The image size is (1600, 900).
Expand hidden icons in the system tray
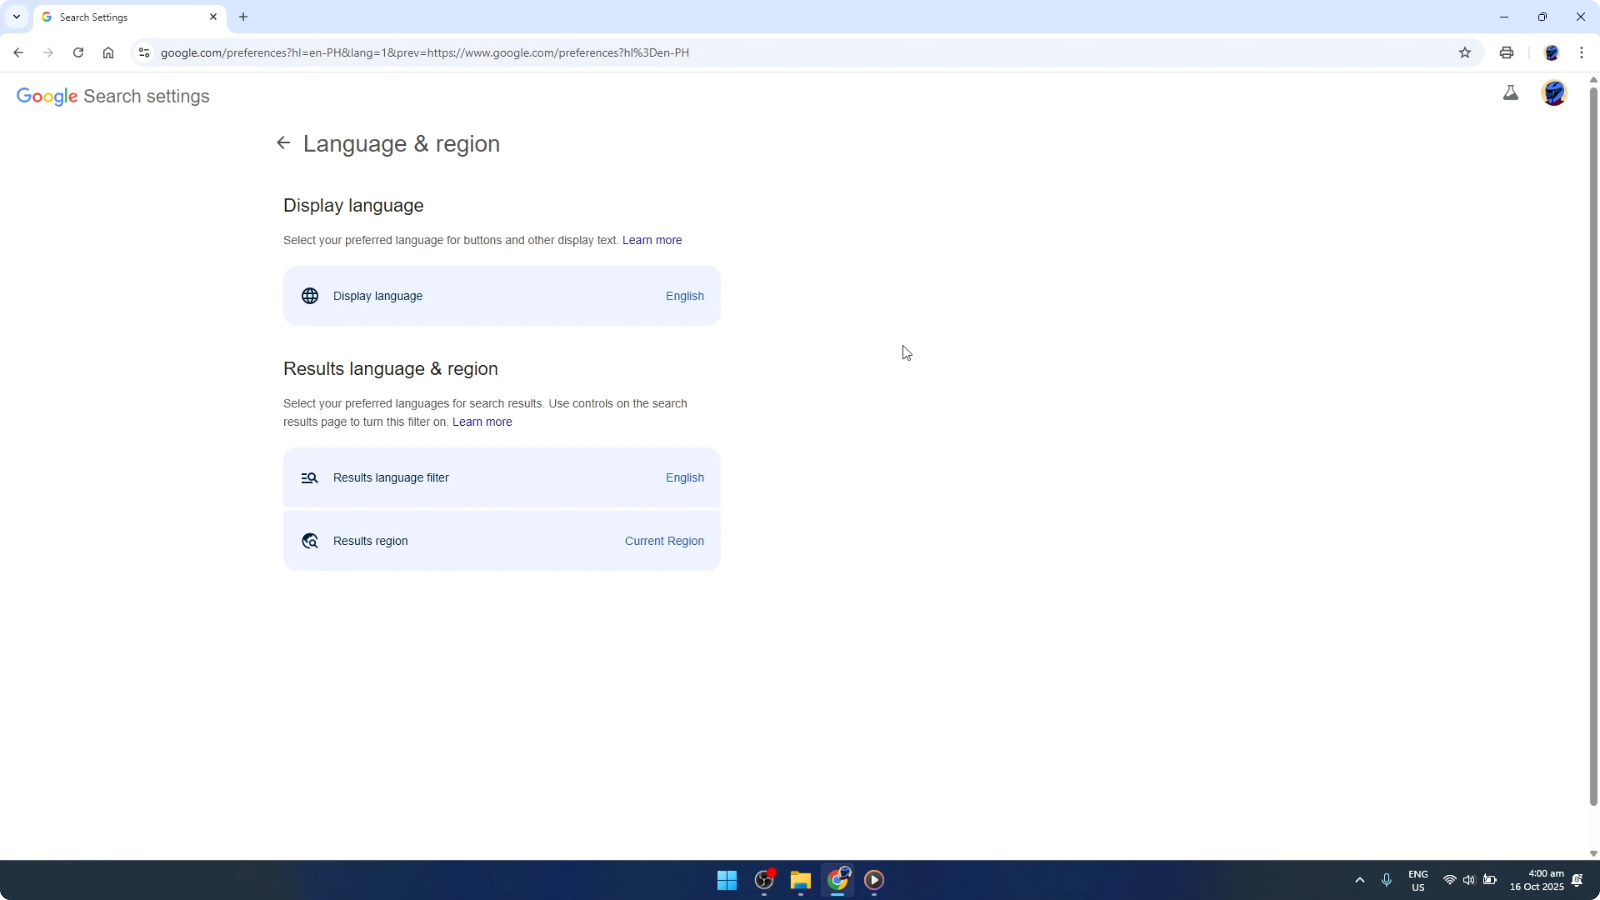coord(1360,880)
